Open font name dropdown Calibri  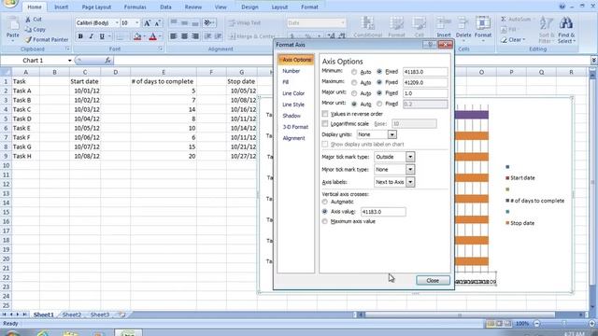pyautogui.click(x=117, y=22)
